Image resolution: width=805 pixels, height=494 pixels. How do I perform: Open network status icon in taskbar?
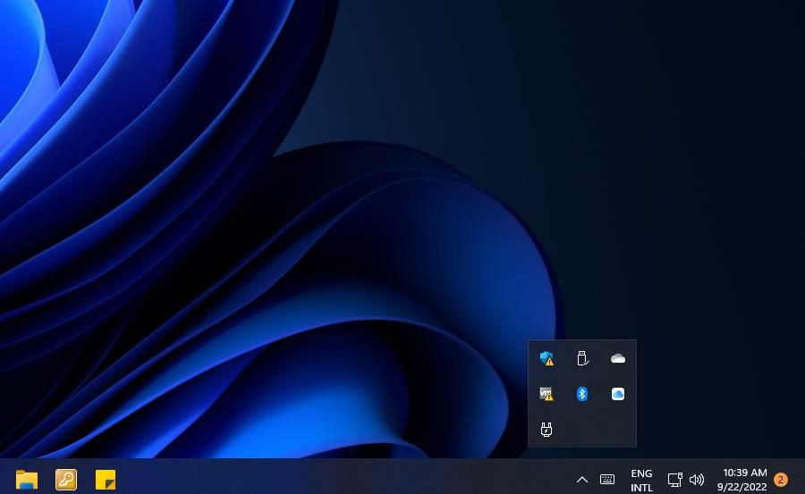[x=674, y=480]
